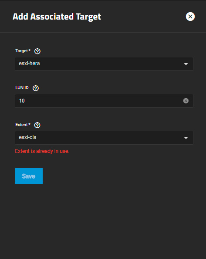Click the Add Associated Target heading
The height and width of the screenshot is (259, 206).
[57, 17]
